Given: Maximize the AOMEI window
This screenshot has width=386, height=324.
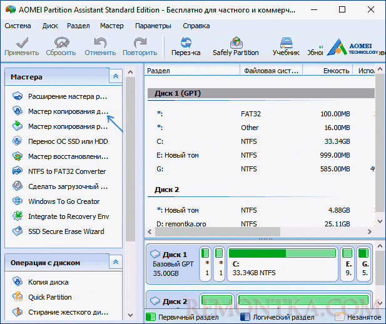Looking at the screenshot, I should [x=342, y=9].
